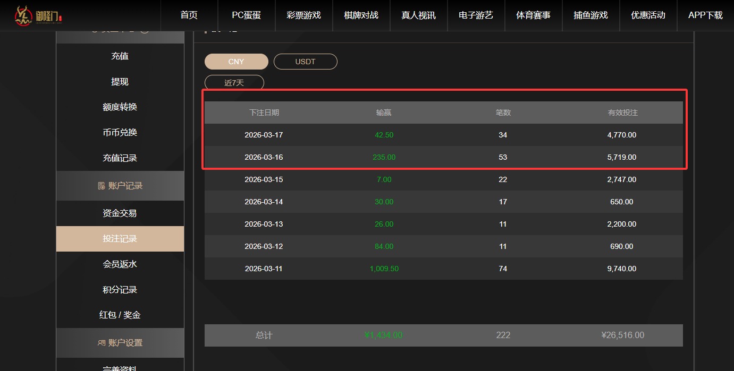Select the CNY currency toggle
This screenshot has height=371, width=734.
[x=236, y=61]
